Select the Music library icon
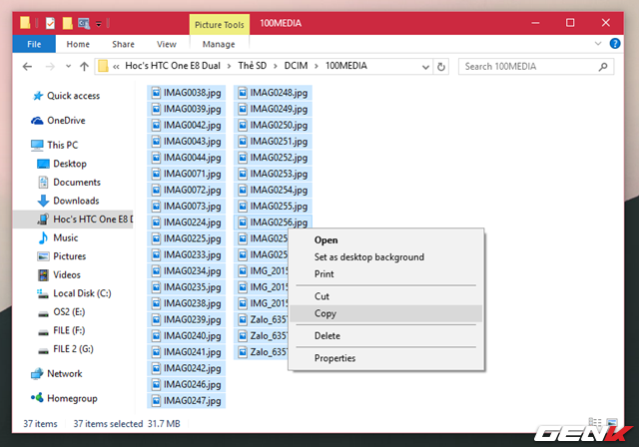This screenshot has height=447, width=639. [x=43, y=238]
